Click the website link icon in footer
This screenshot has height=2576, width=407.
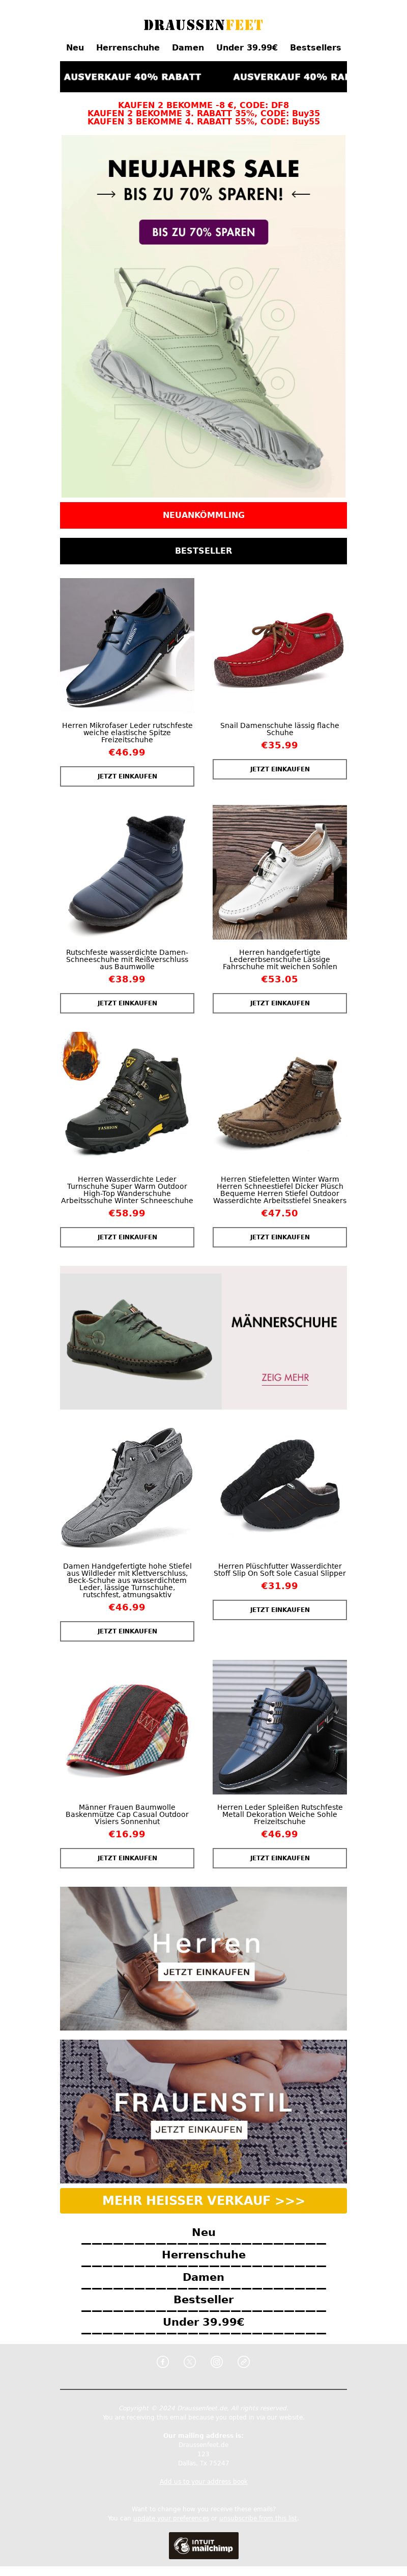(243, 2362)
